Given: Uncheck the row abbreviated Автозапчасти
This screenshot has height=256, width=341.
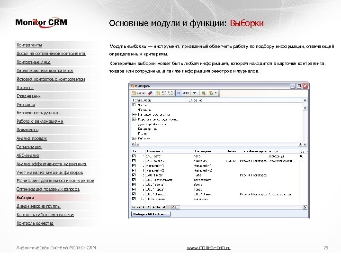Looking at the screenshot, I should coord(134,180).
